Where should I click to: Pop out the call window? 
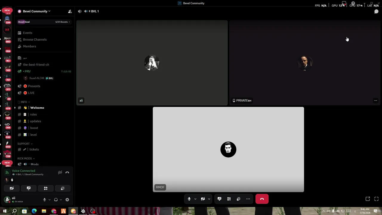click(x=368, y=199)
